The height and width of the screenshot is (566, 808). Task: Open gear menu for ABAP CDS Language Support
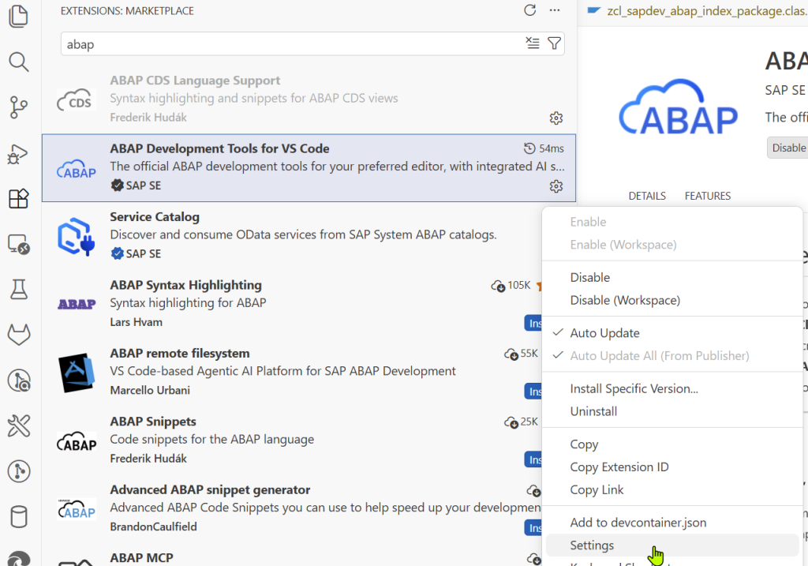pyautogui.click(x=556, y=118)
